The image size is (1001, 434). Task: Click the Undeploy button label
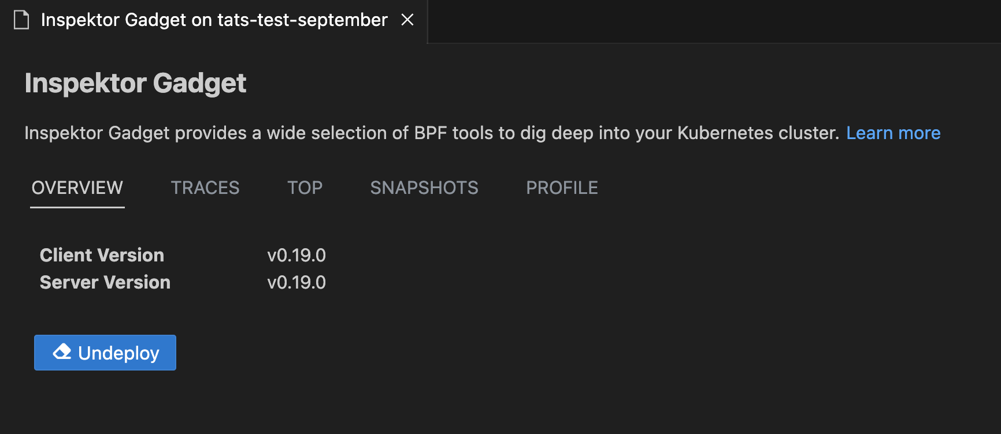[x=118, y=353]
